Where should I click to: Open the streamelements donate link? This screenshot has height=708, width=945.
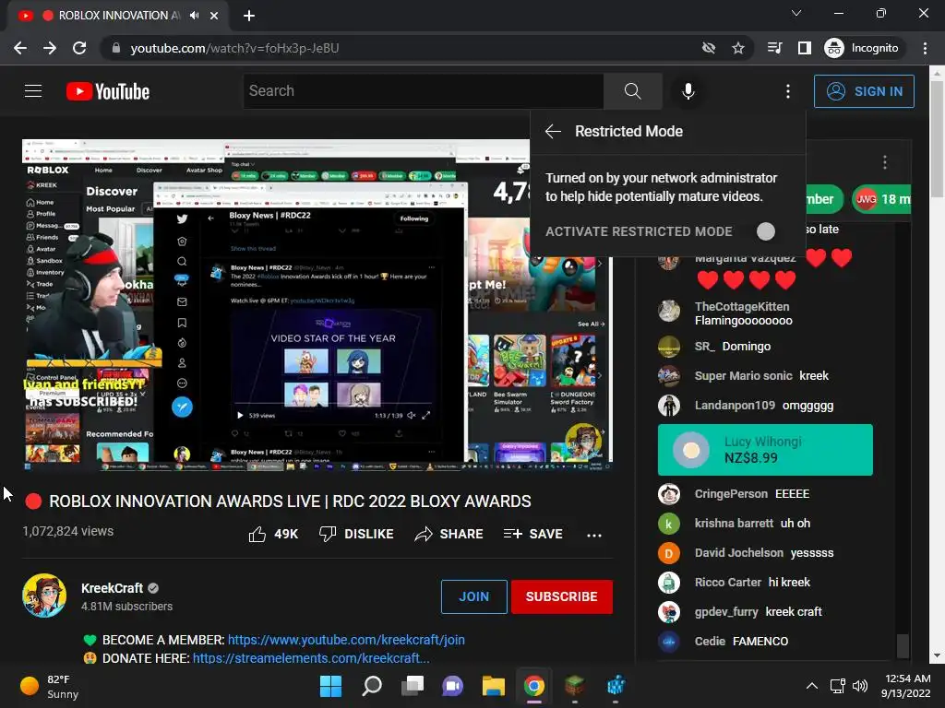[311, 658]
